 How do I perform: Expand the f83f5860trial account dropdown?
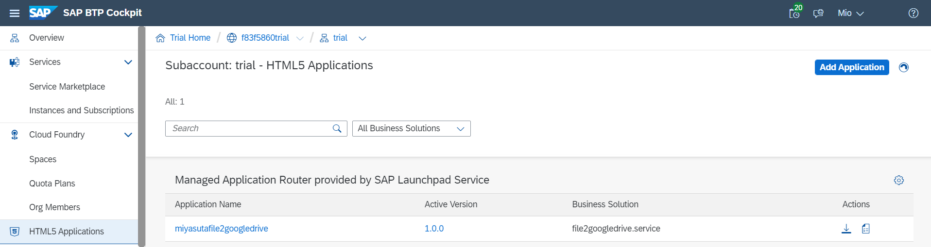coord(300,38)
